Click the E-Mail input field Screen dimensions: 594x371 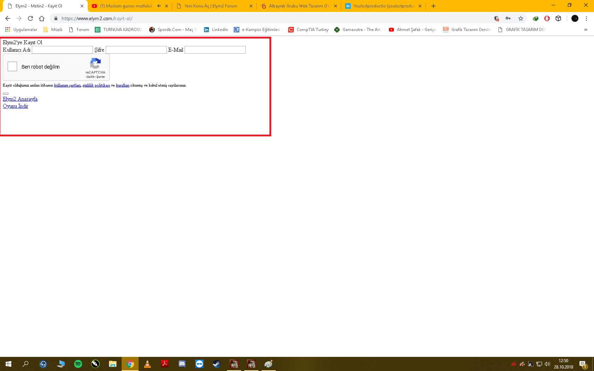coord(215,50)
